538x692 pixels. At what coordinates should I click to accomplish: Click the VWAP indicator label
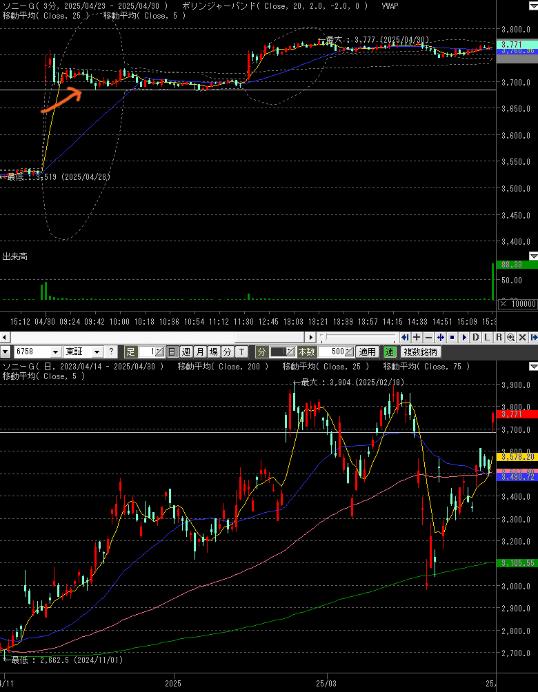(390, 6)
